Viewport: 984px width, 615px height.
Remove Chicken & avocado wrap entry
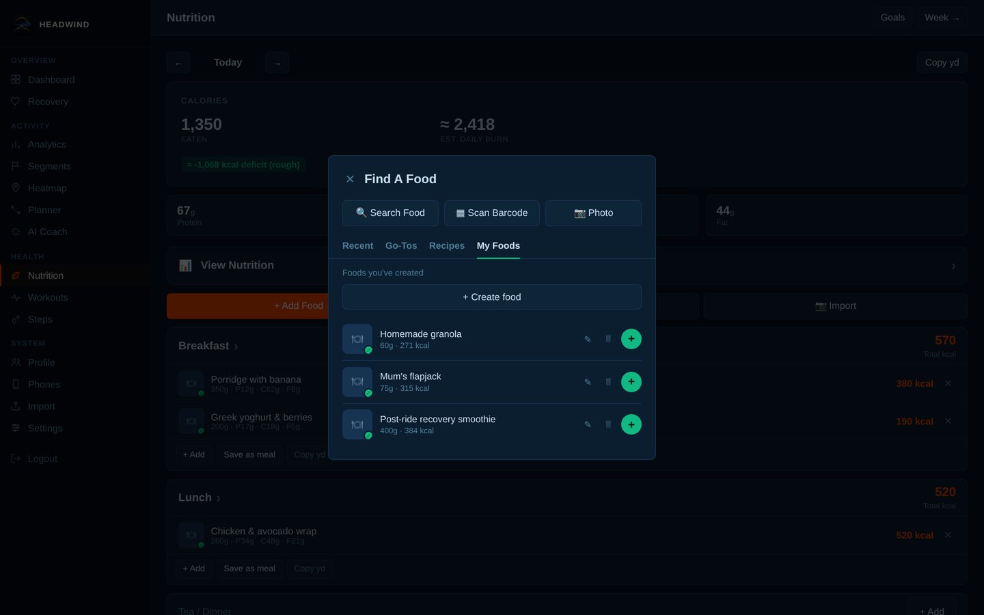(x=948, y=536)
